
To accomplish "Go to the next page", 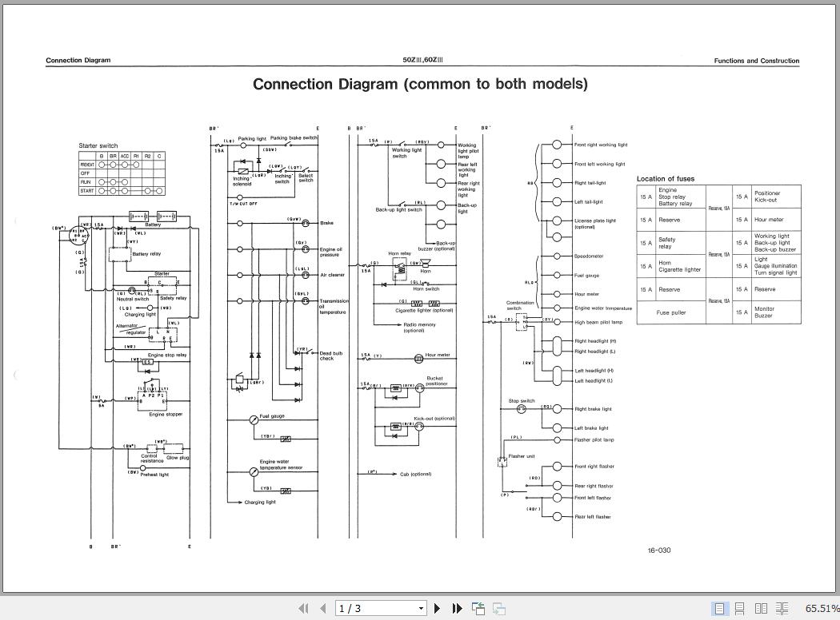I will point(437,608).
